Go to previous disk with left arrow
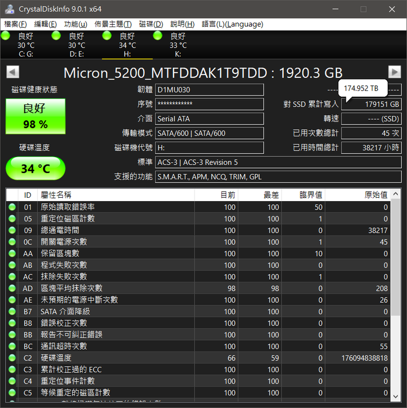The width and height of the screenshot is (407, 408). 13,72
